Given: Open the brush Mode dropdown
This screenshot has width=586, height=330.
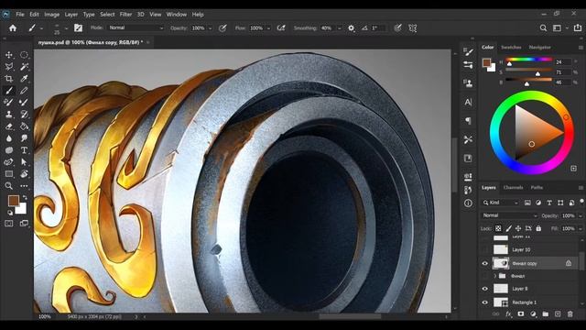Looking at the screenshot, I should click(136, 28).
